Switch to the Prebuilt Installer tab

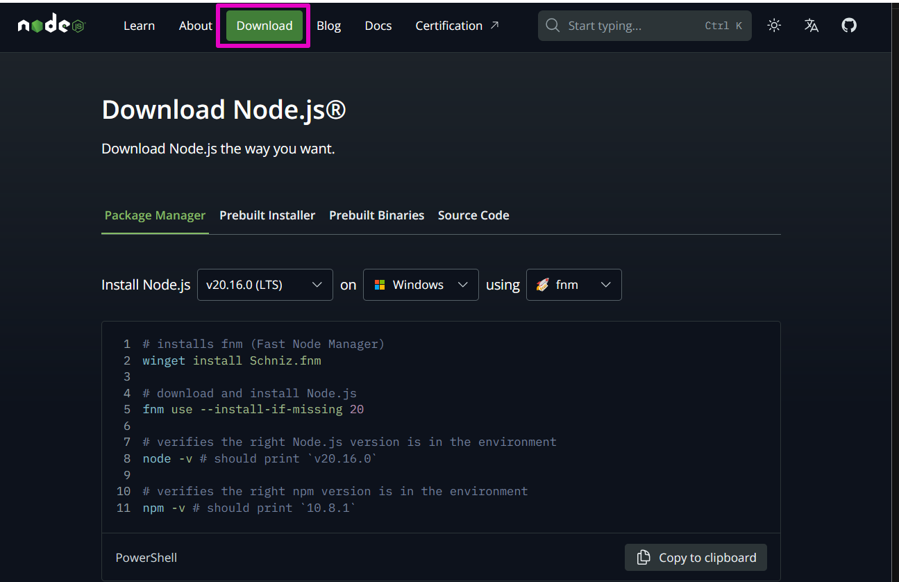[267, 215]
